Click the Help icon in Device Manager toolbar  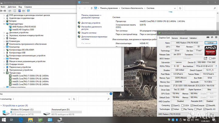(20, 11)
